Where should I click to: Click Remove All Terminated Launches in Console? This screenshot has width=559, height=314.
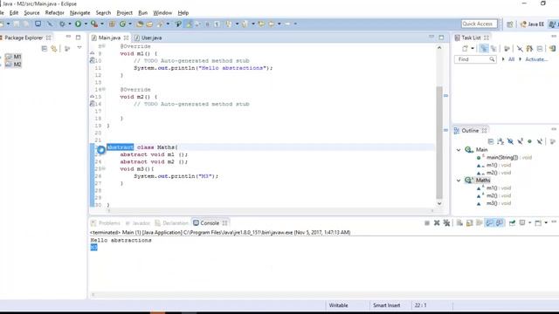[x=446, y=223]
